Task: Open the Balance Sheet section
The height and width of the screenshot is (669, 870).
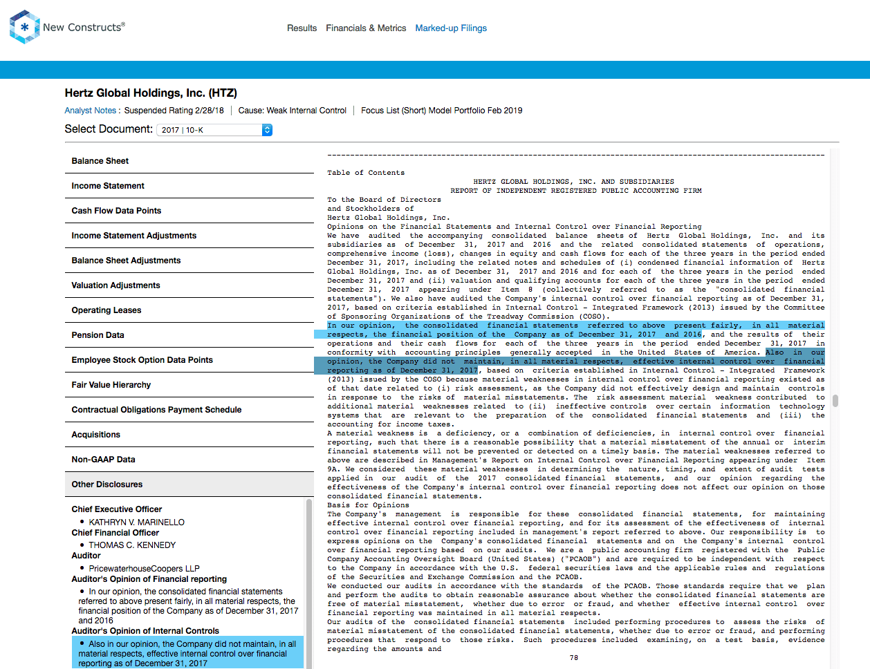Action: point(189,161)
